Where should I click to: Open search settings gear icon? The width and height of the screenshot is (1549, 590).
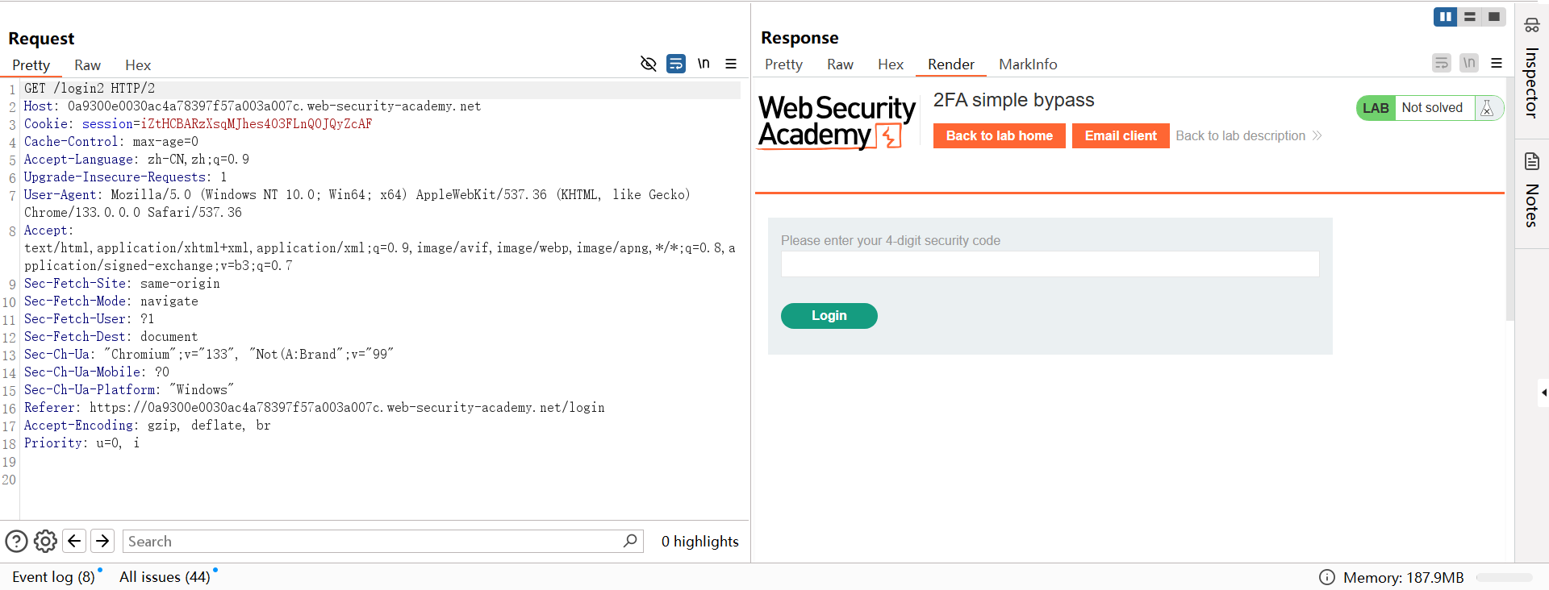[45, 541]
